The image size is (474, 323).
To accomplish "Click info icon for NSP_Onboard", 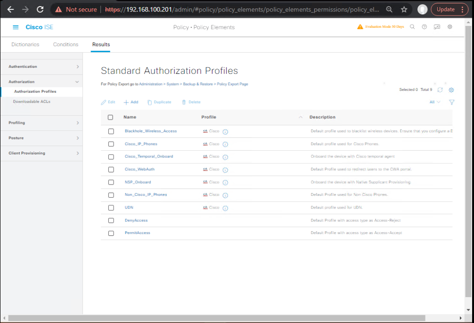I will pyautogui.click(x=225, y=183).
